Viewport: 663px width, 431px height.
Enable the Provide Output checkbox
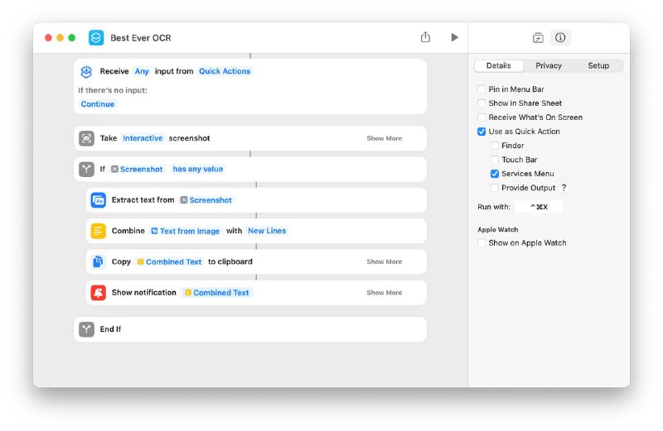coord(494,188)
